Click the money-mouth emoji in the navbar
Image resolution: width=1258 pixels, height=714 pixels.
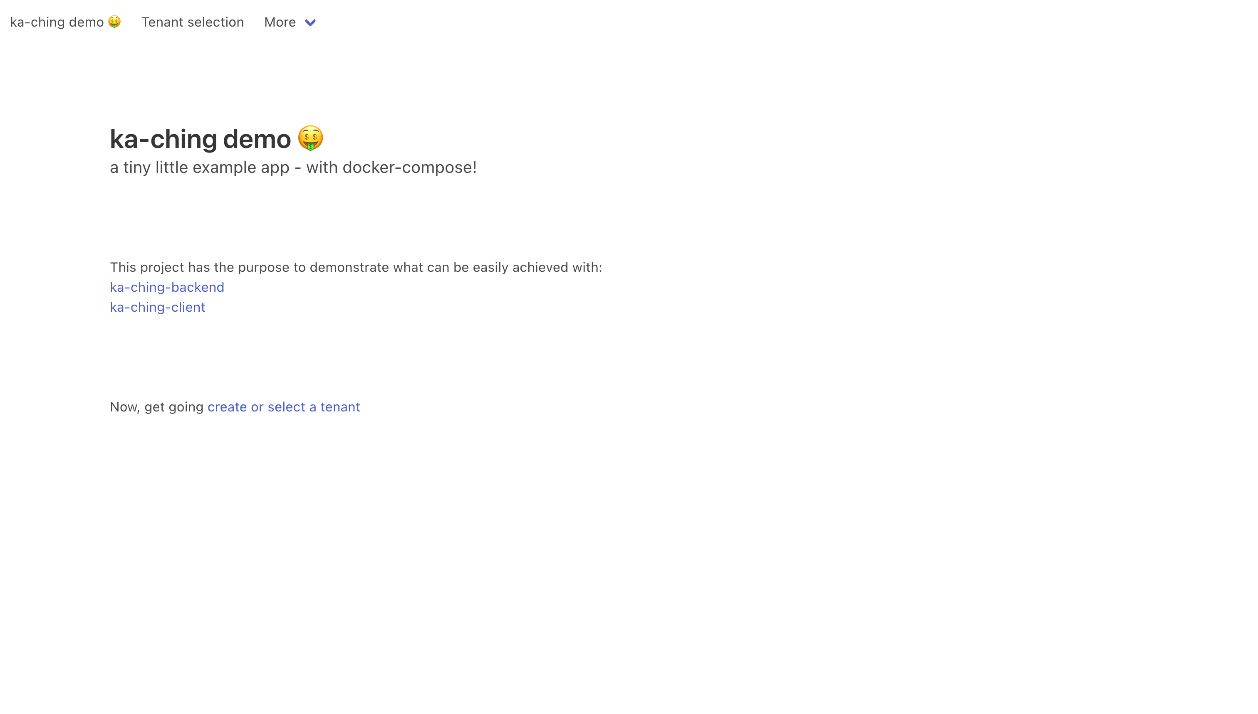coord(114,22)
